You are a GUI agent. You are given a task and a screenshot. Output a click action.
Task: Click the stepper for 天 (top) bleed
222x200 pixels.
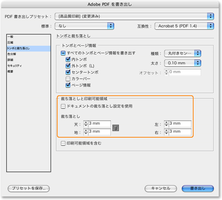tap(86, 124)
